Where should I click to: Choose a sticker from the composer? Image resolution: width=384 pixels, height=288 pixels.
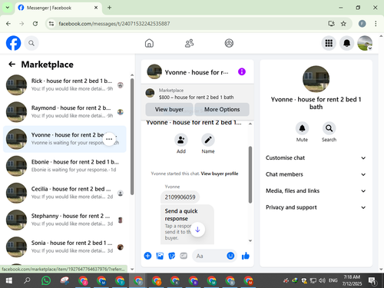171,256
